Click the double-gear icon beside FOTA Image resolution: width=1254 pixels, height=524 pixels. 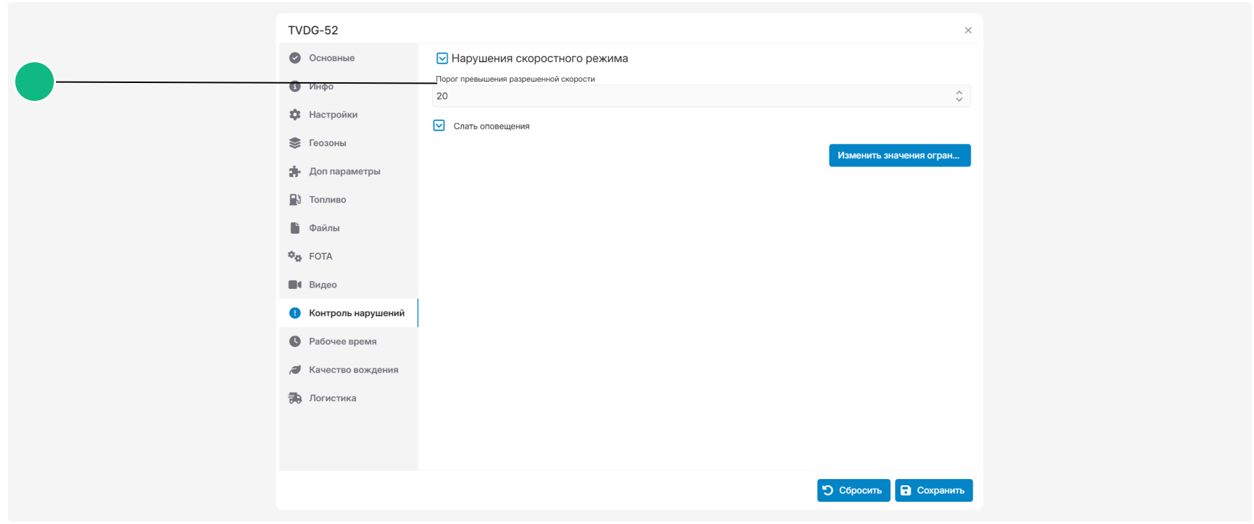coord(295,256)
